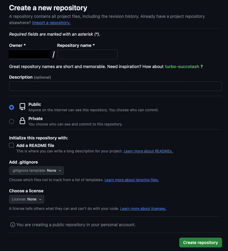Viewport: 228px width, 251px height.
Task: Select the Private radio button
Action: click(11, 122)
